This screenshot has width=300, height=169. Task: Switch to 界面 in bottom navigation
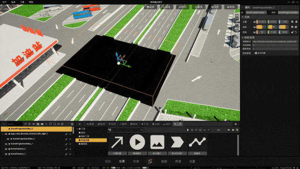click(178, 161)
